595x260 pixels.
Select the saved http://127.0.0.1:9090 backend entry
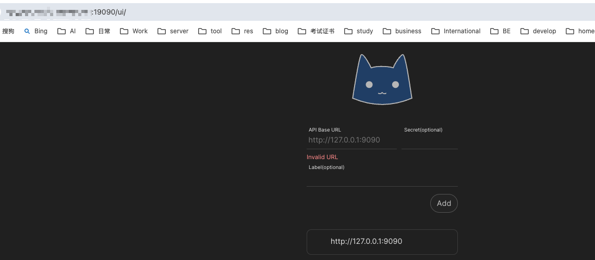tap(382, 242)
